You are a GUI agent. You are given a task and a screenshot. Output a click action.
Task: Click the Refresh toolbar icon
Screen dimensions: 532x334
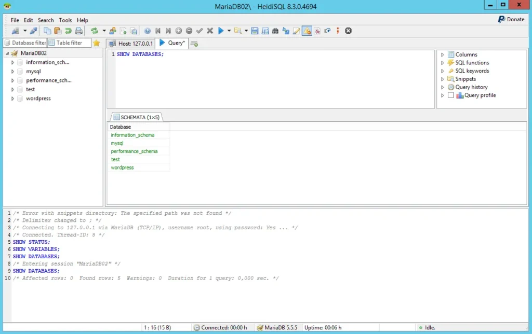point(94,31)
